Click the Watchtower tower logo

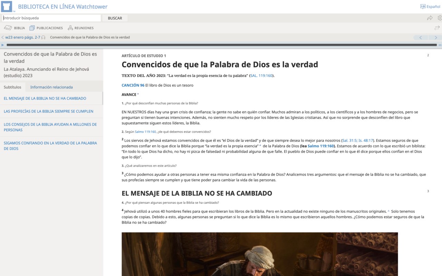(x=7, y=7)
